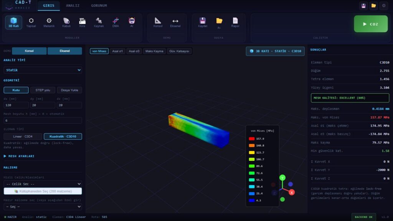Select Kuadratik C3D10 element type
Image resolution: width=393 pixels, height=221 pixels.
pyautogui.click(x=63, y=136)
